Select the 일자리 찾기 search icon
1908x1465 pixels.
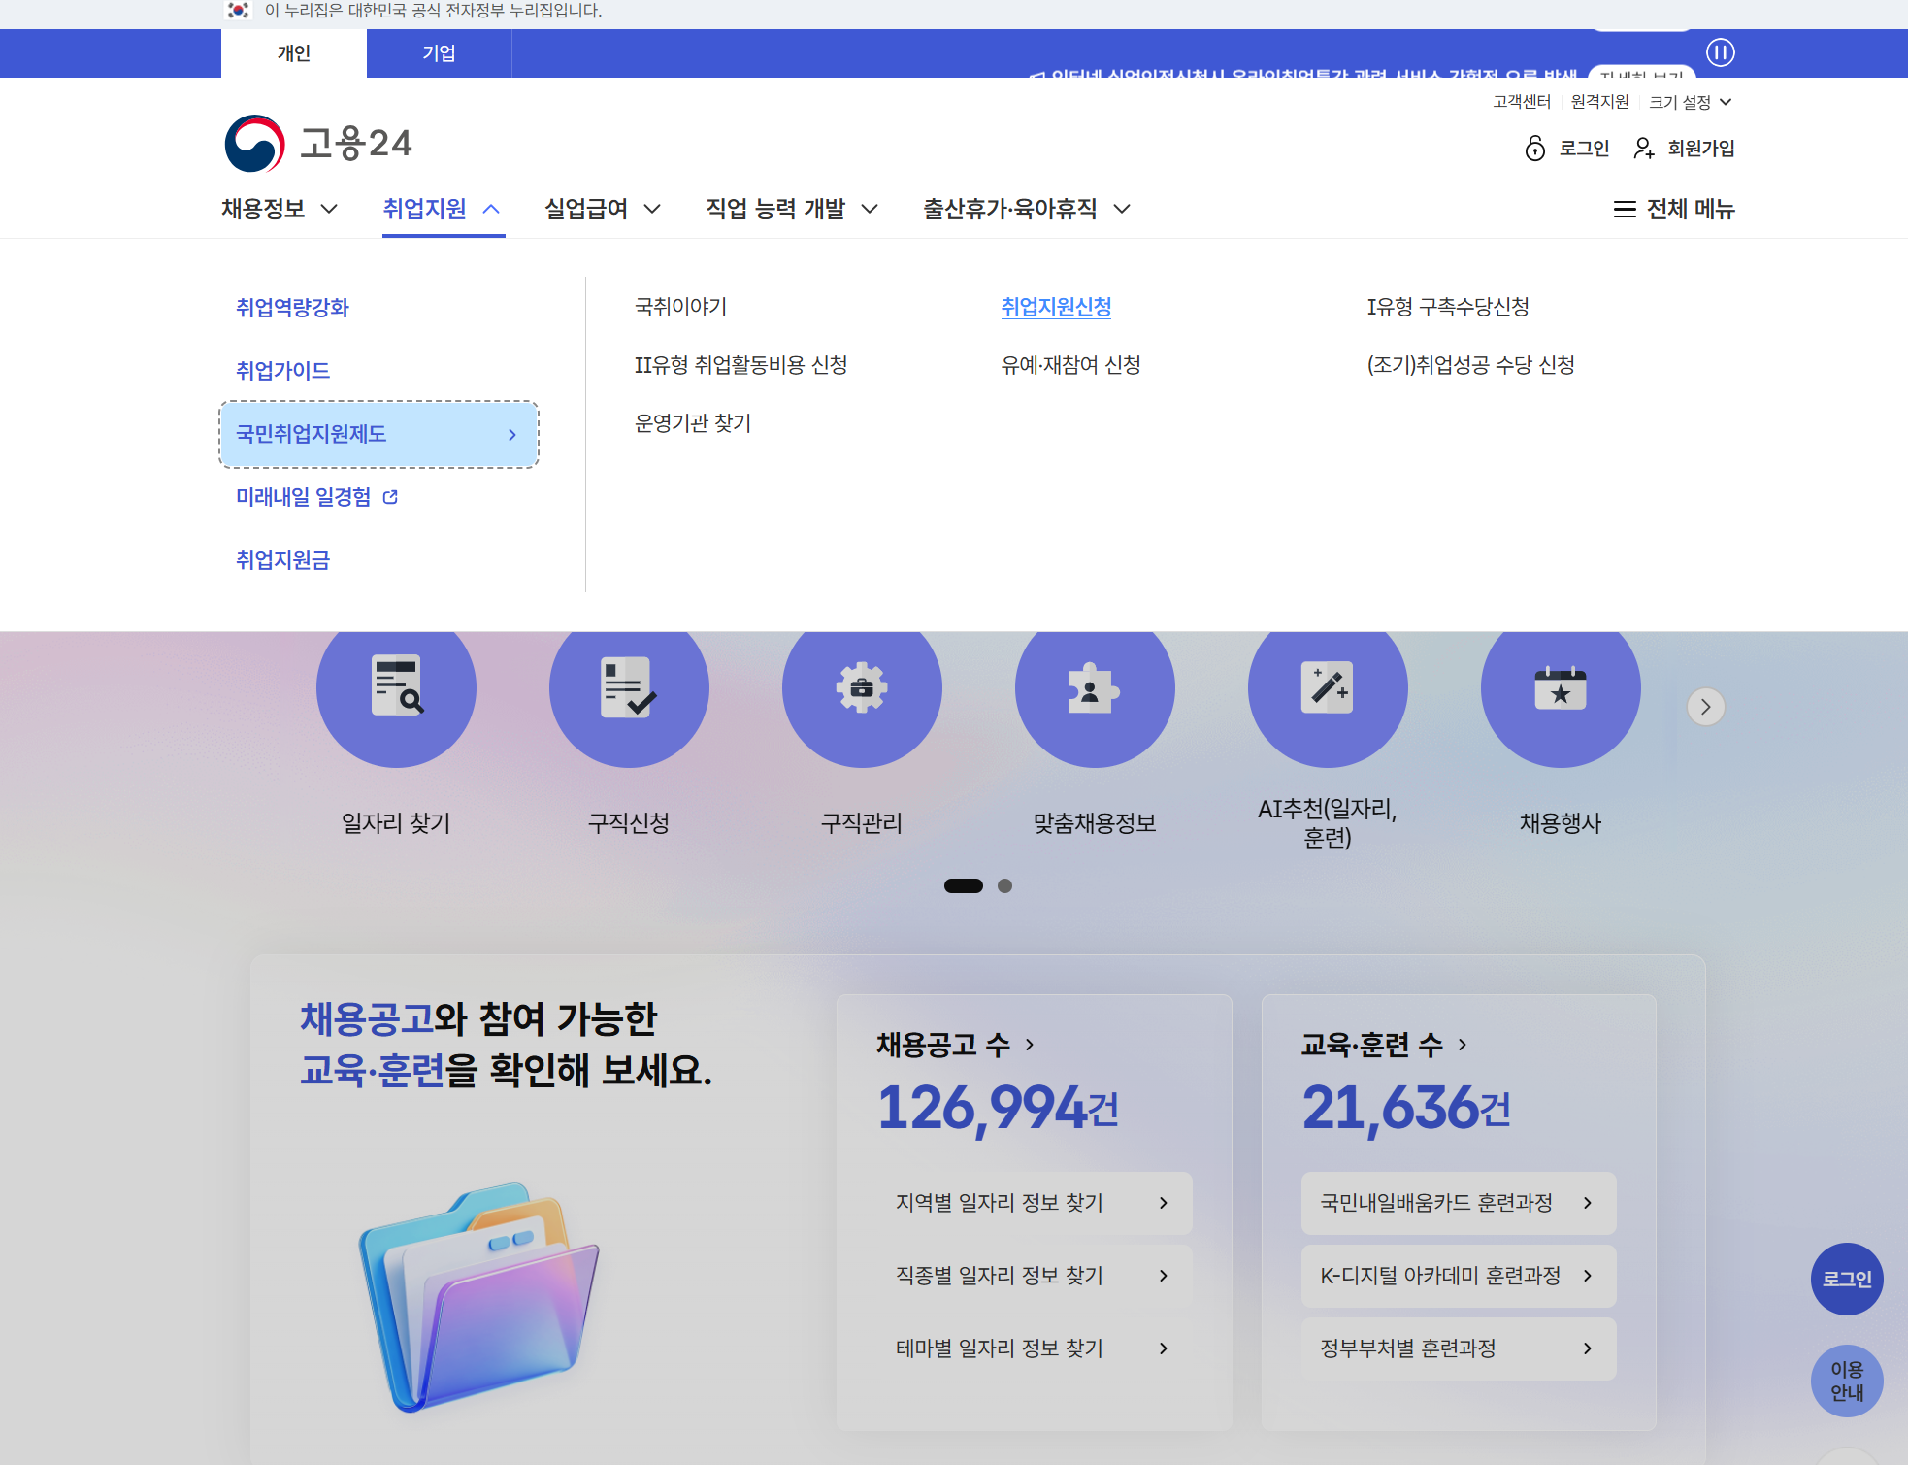pos(396,687)
